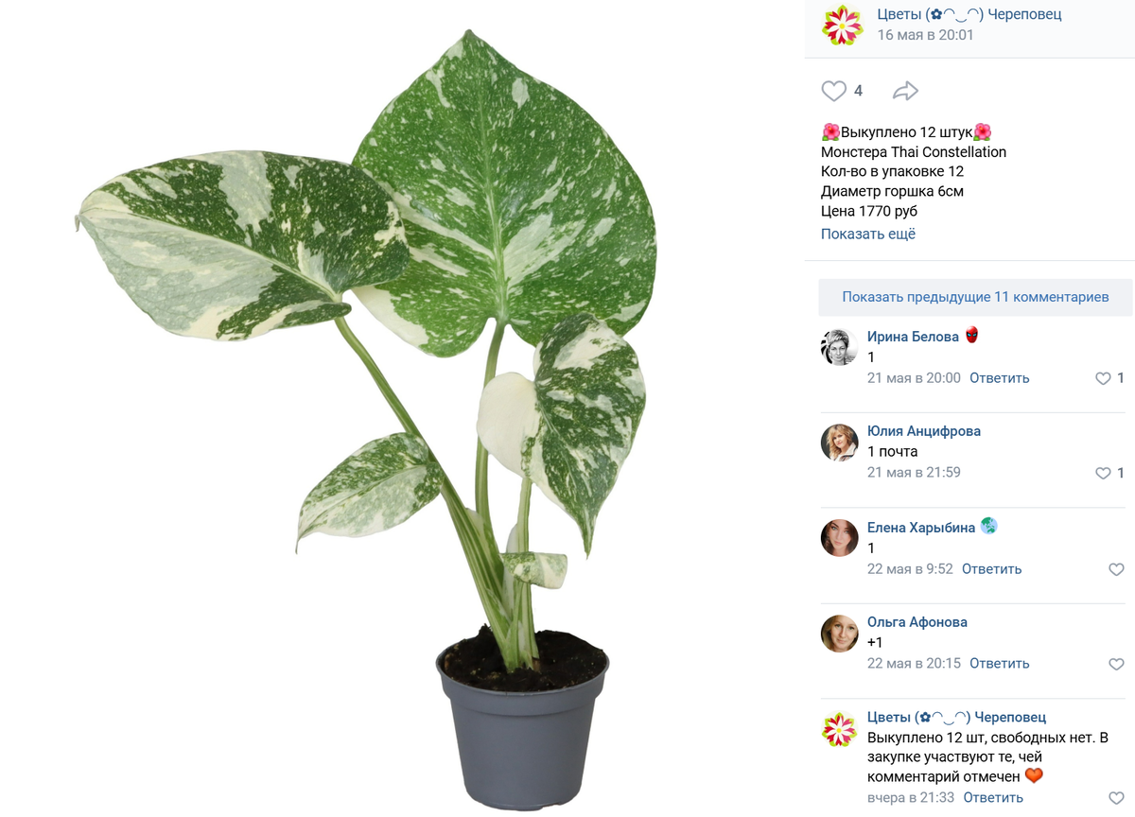Like Елена Харыбина's comment
Viewport: 1135px width, 817px height.
(1116, 569)
